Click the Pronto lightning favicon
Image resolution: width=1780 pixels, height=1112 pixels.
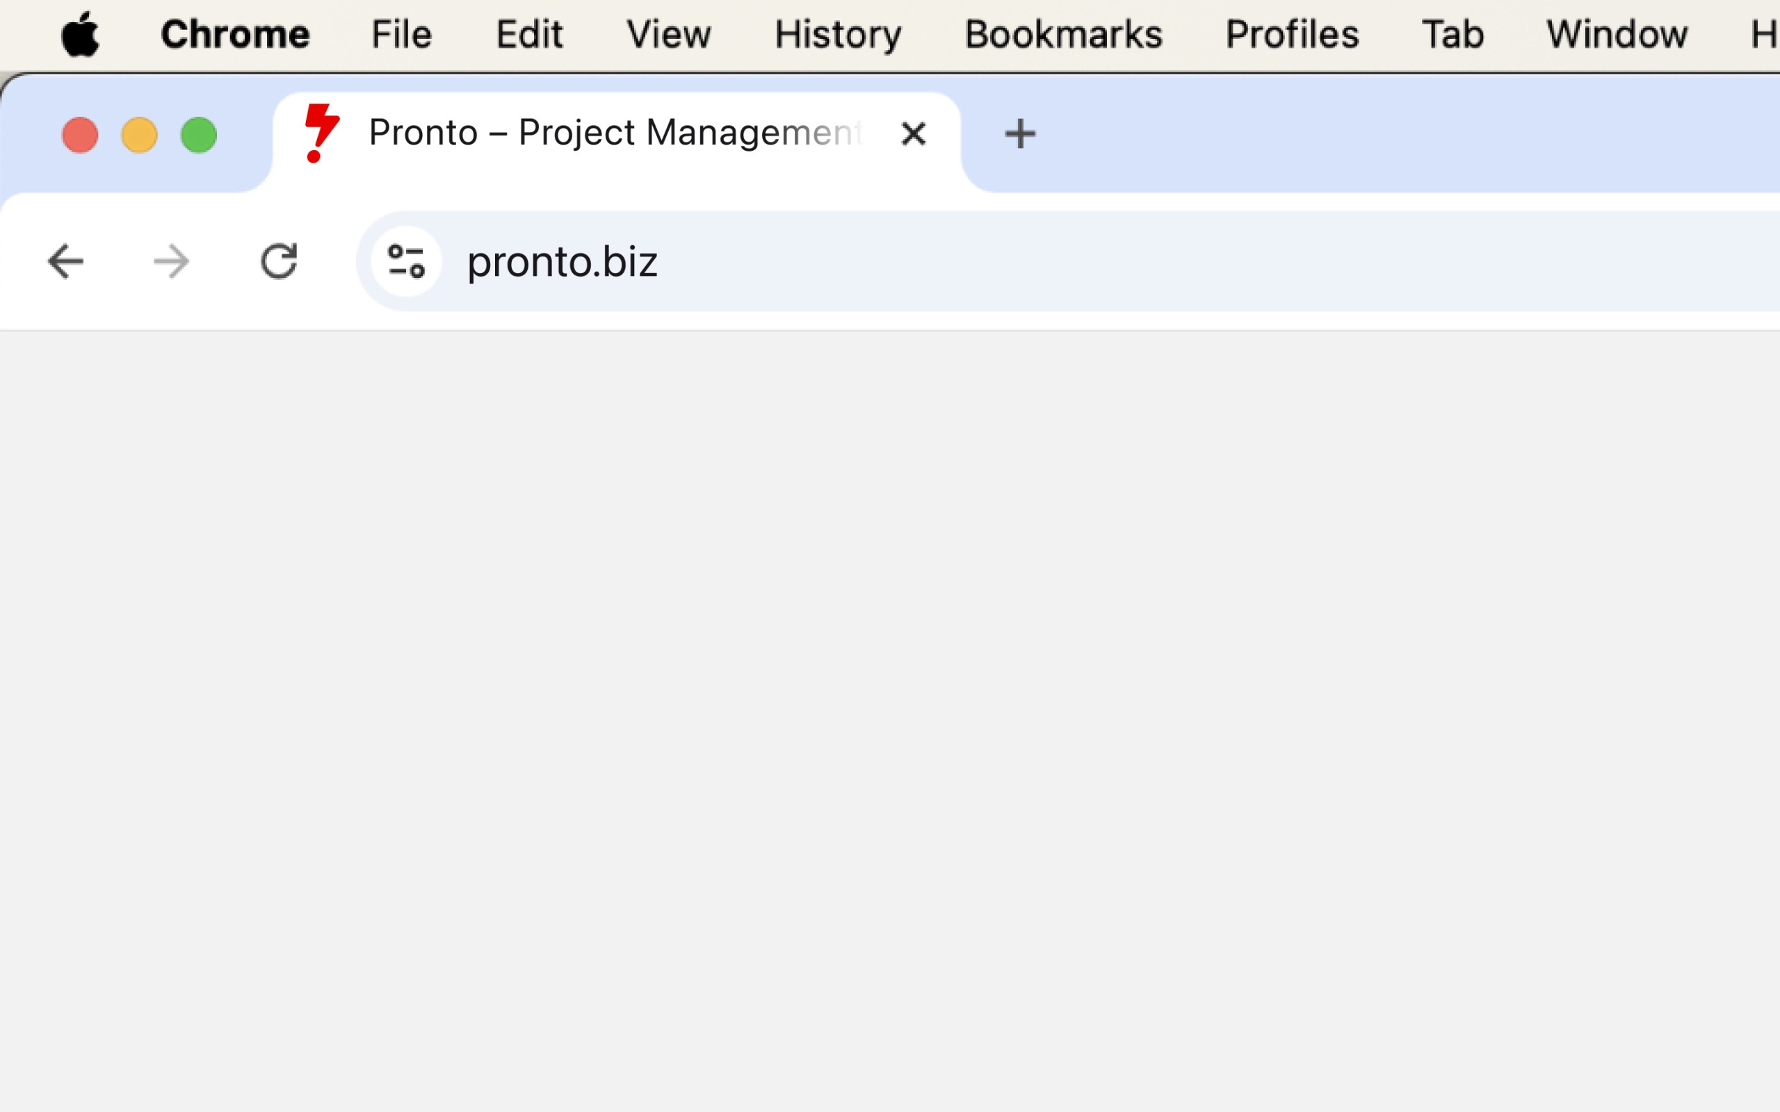click(x=321, y=133)
